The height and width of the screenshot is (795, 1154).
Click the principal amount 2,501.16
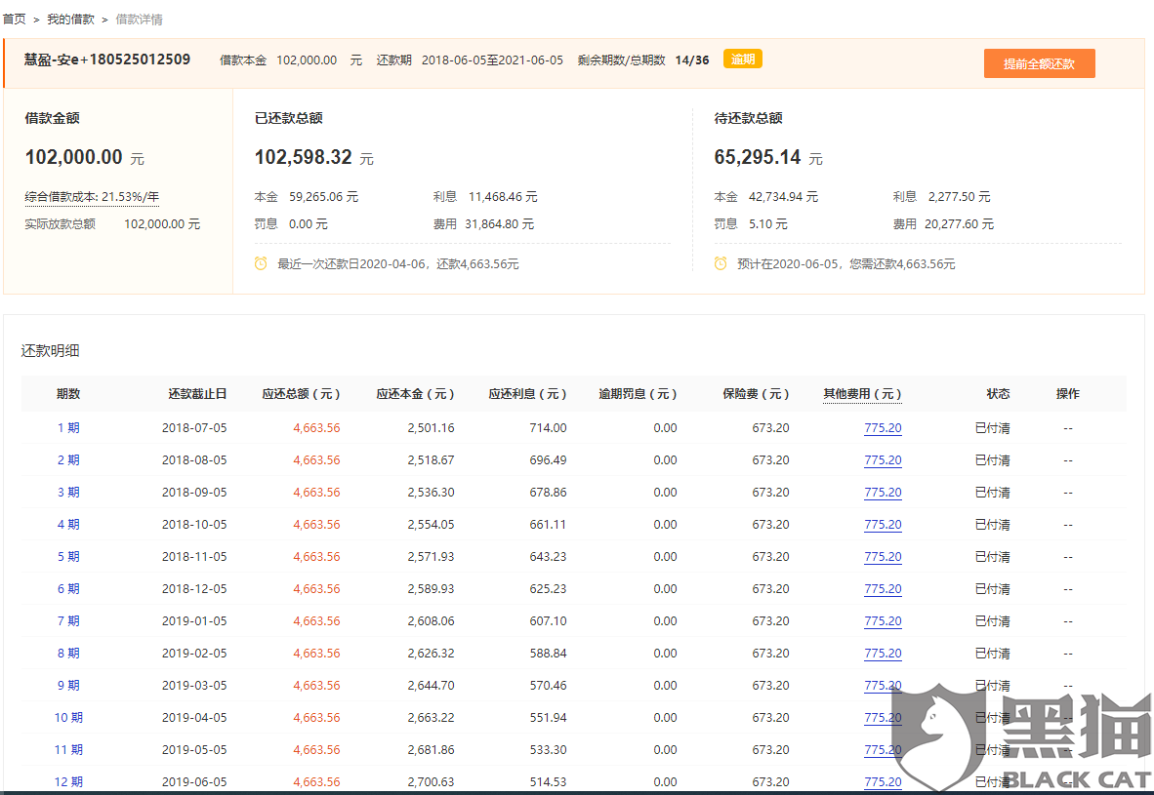coord(431,428)
